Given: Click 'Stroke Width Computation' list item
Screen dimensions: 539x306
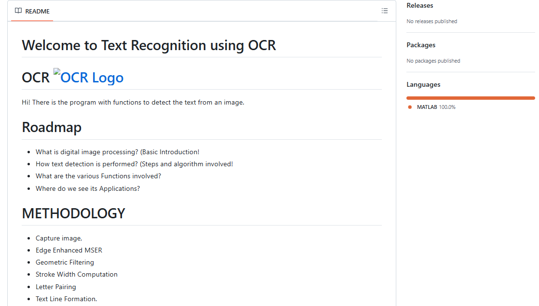Looking at the screenshot, I should coord(77,274).
